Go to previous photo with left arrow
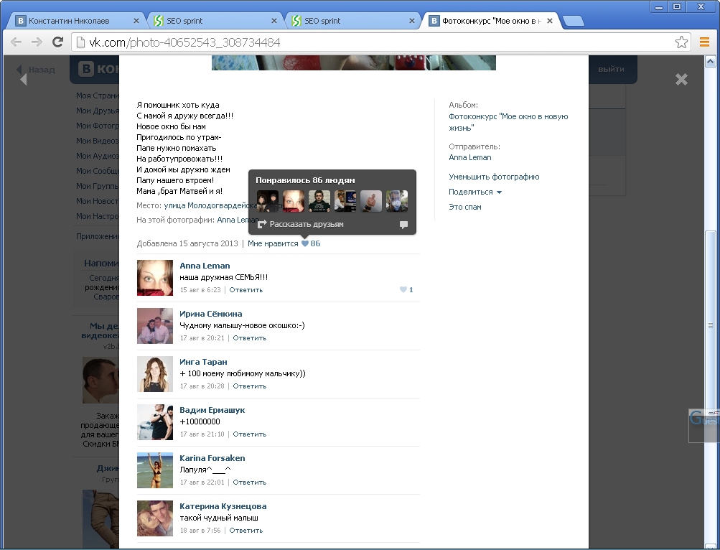720x550 pixels. (x=24, y=80)
